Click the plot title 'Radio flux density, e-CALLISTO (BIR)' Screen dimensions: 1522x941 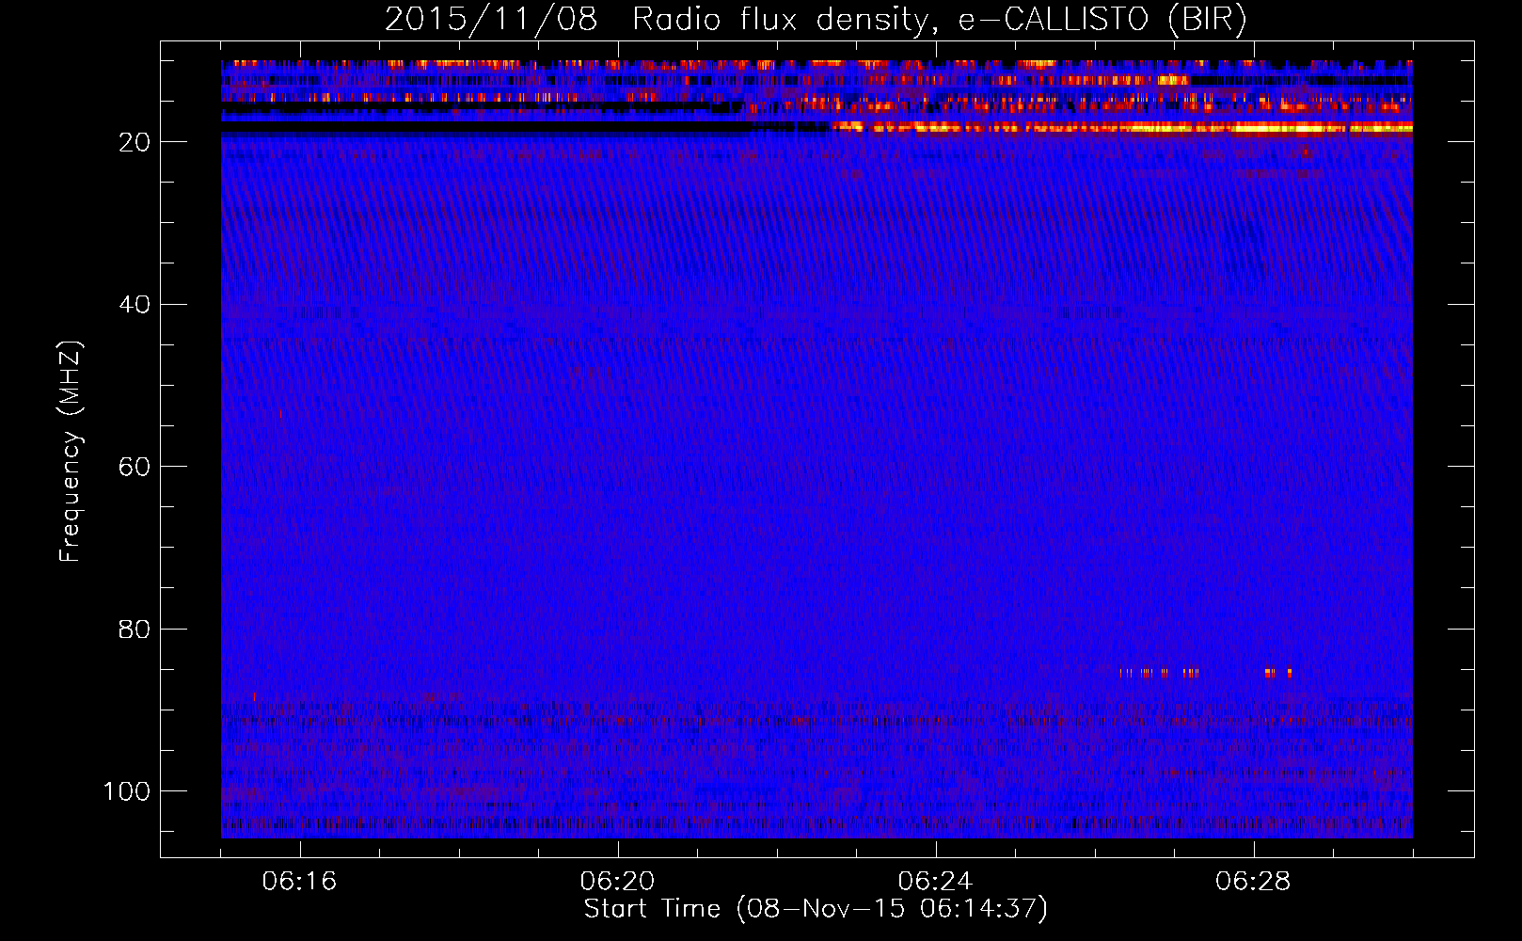(x=939, y=20)
